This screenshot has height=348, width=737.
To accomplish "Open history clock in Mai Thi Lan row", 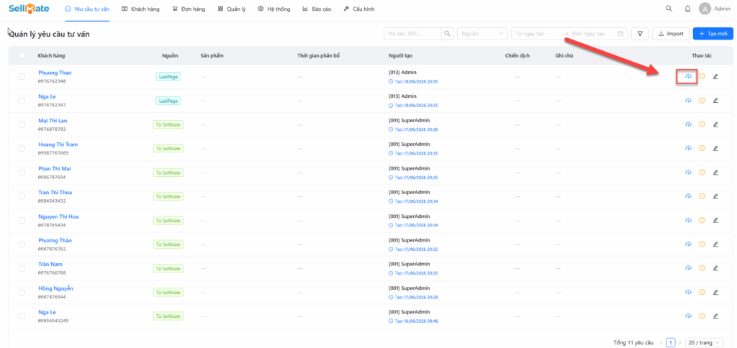I will click(x=702, y=124).
